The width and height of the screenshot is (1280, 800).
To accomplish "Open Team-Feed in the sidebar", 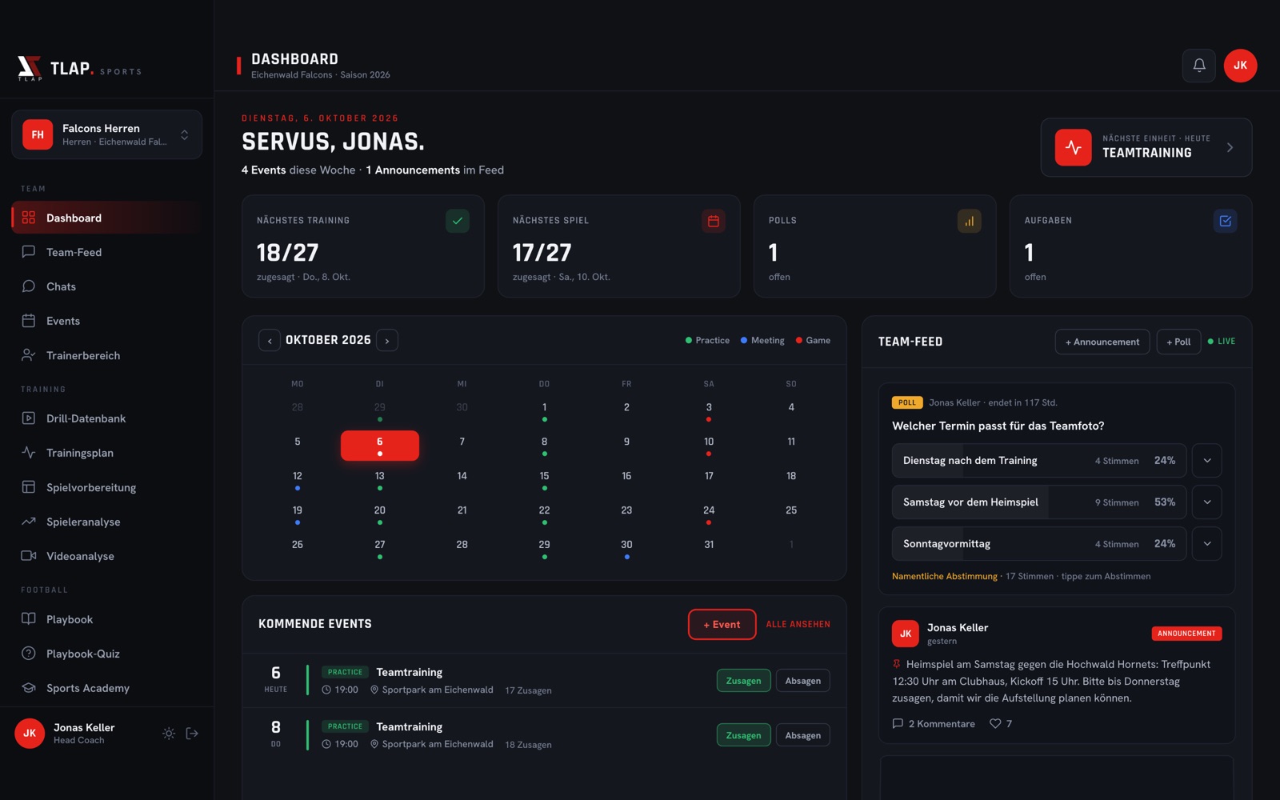I will pos(106,252).
